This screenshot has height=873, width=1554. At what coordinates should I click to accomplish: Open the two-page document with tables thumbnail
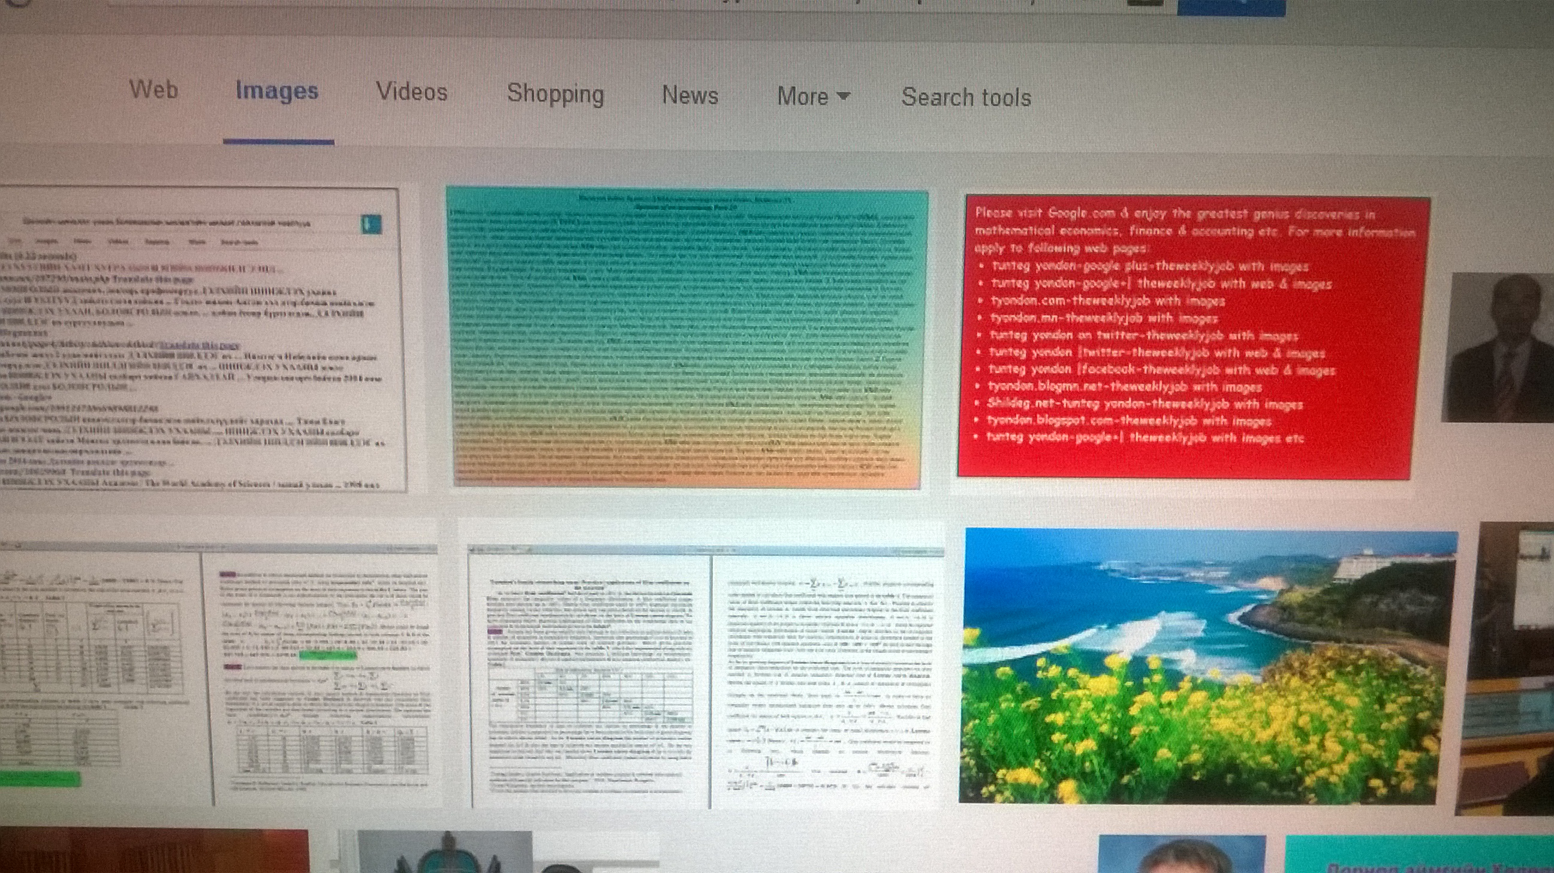tap(705, 676)
